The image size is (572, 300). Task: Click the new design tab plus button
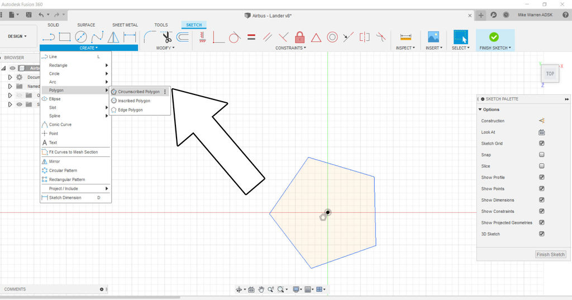pyautogui.click(x=481, y=15)
